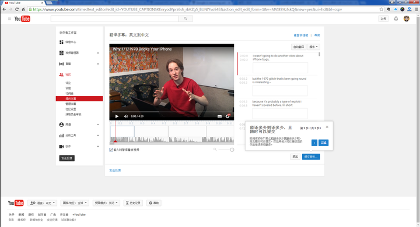Open the 限制模式: 关闭 dropdown
Viewport: 420px width, 227px height.
point(106,203)
